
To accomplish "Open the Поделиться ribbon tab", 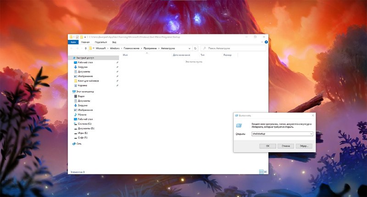I will 100,42.
